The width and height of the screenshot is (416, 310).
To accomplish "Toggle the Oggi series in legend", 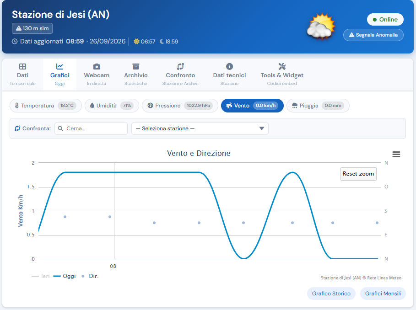I will point(65,276).
